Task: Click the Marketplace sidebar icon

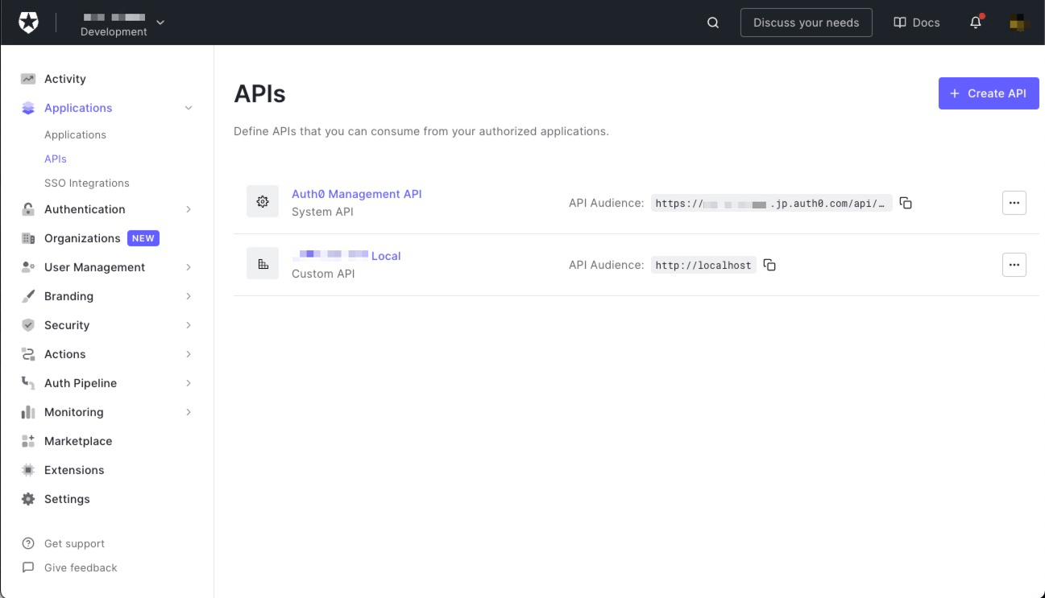Action: [27, 441]
